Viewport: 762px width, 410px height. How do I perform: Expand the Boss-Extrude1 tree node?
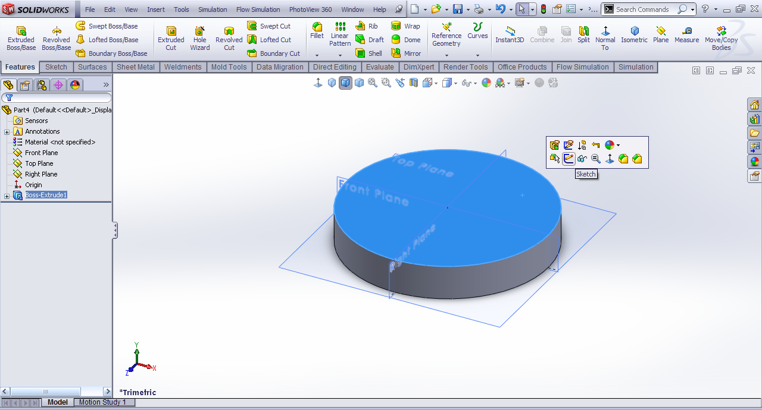[x=7, y=195]
